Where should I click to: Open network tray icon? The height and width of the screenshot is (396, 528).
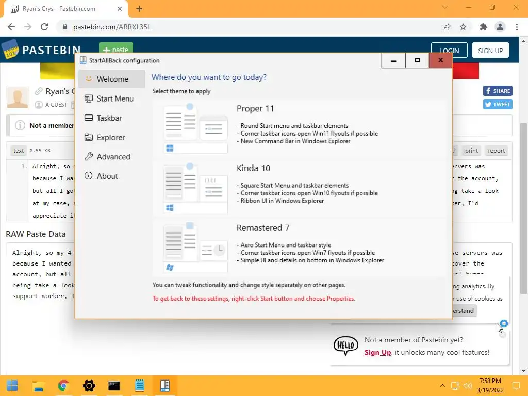(455, 386)
